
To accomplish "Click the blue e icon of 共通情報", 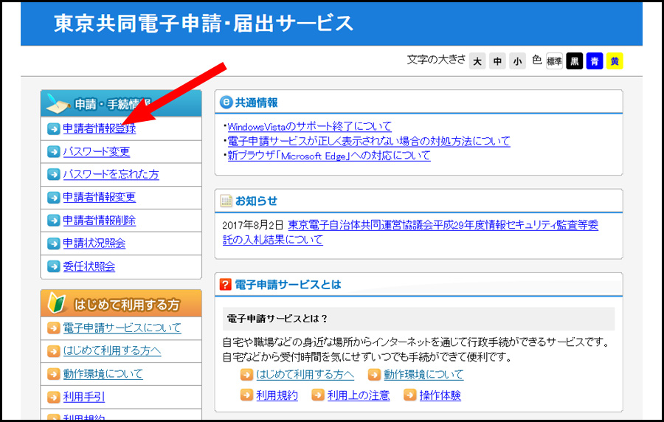I will [x=226, y=102].
